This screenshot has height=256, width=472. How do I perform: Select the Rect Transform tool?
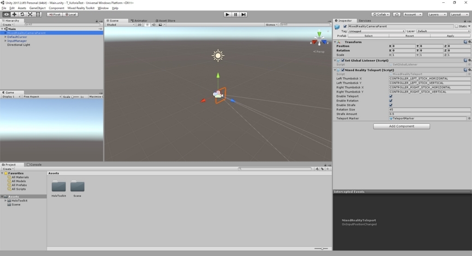[38, 14]
